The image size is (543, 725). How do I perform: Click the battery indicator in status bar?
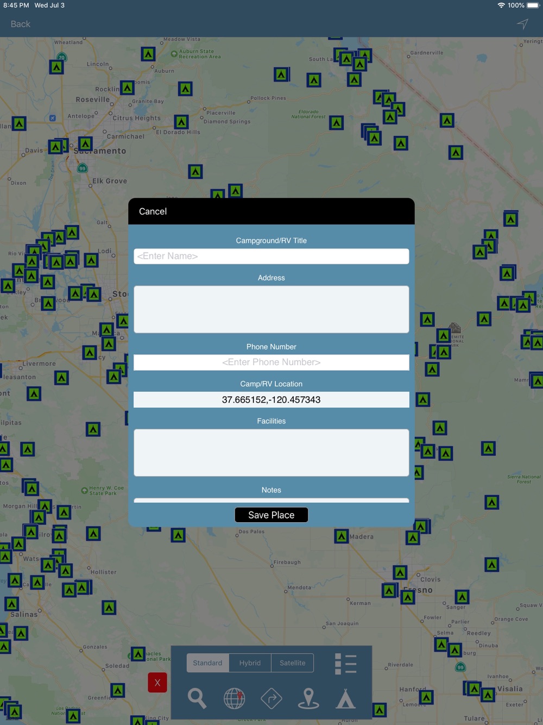point(533,5)
